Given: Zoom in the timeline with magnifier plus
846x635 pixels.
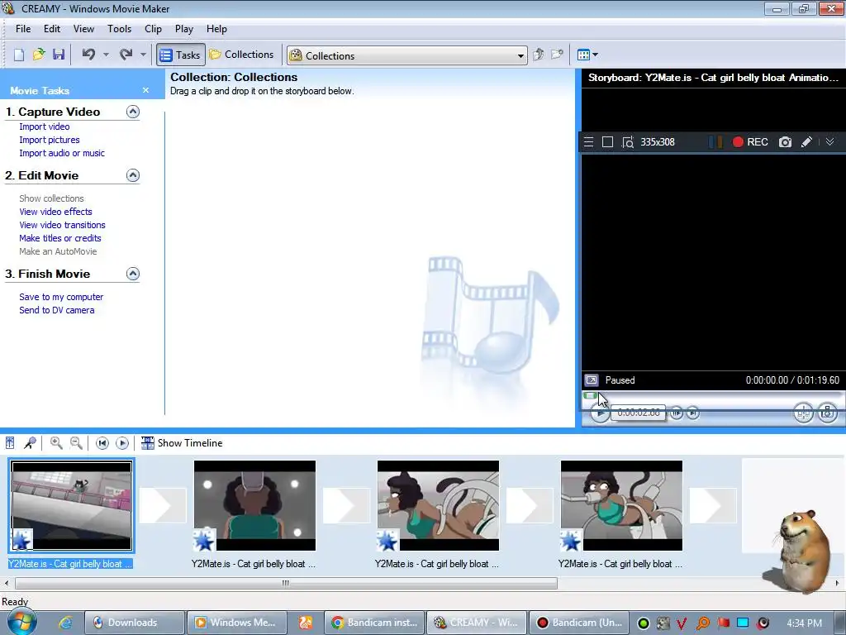Looking at the screenshot, I should click(x=56, y=443).
